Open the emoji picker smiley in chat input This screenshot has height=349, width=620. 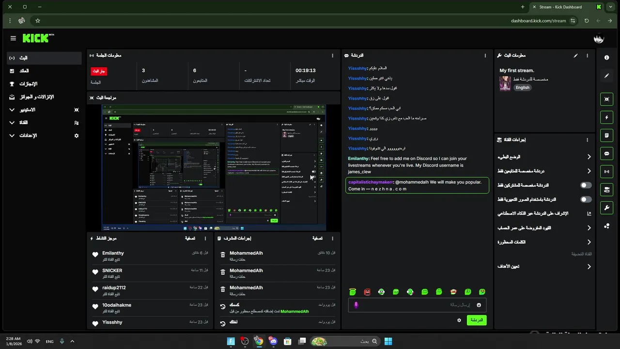(x=479, y=305)
